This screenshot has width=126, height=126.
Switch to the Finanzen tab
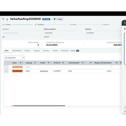(x=37, y=50)
